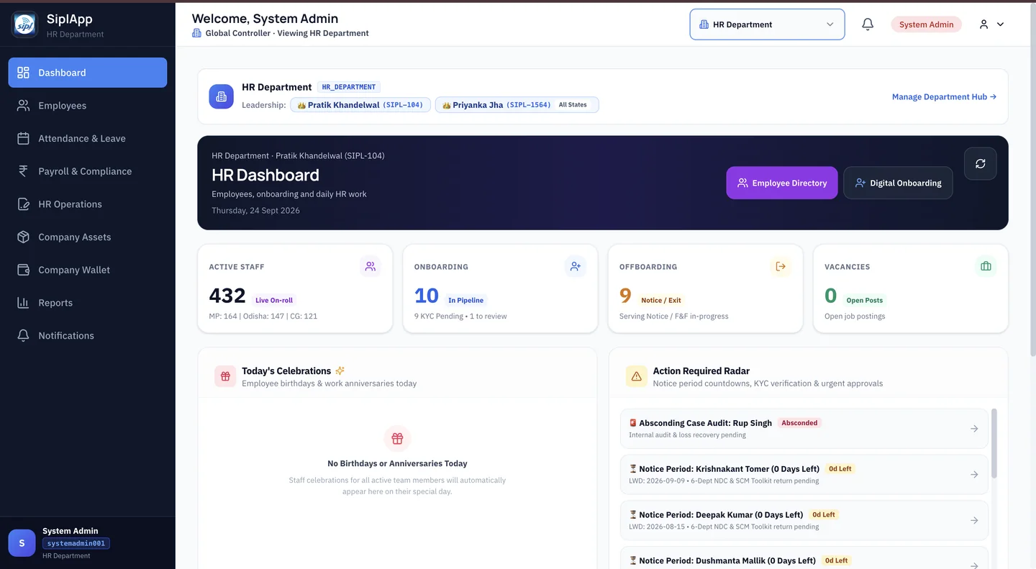Image resolution: width=1036 pixels, height=569 pixels.
Task: Open the Employee Directory
Action: click(x=782, y=183)
